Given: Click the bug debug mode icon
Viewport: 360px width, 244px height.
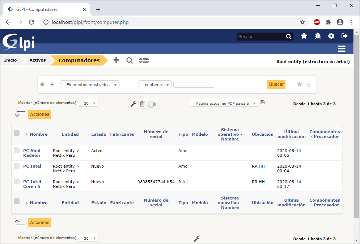Looking at the screenshot, I should 318,36.
